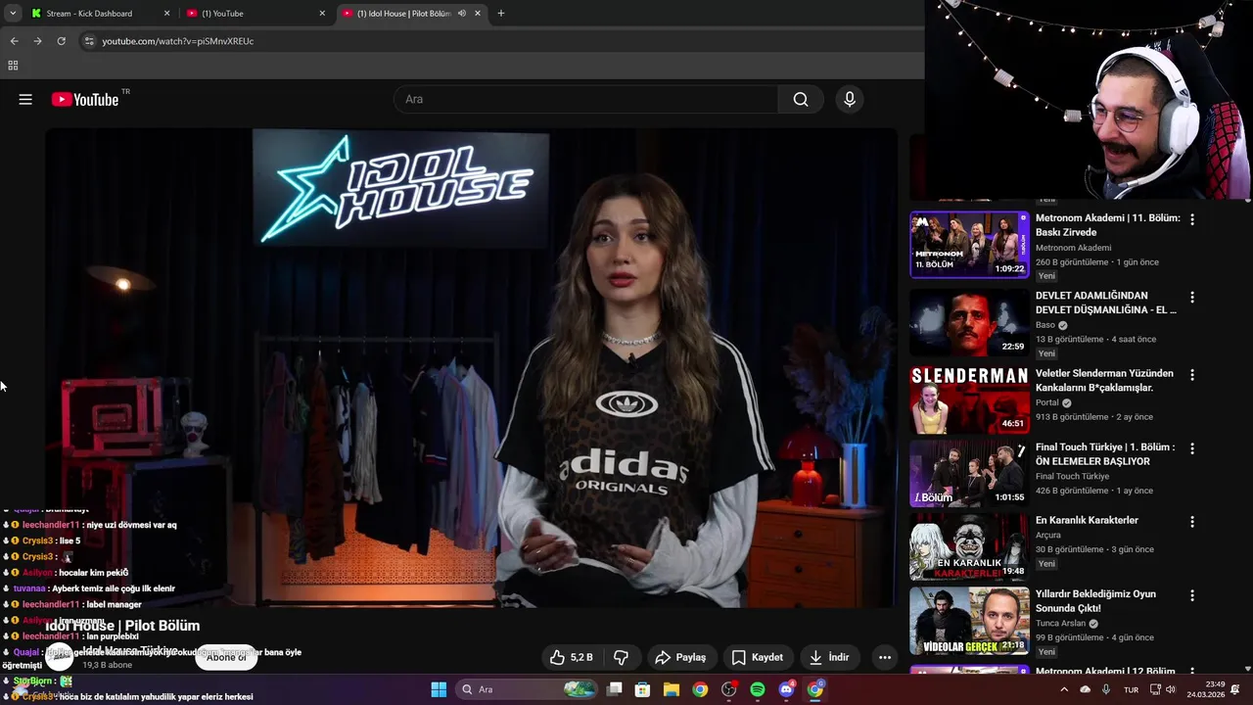Open Final Touch Türkiye video thumbnail
The image size is (1253, 705).
click(x=969, y=474)
